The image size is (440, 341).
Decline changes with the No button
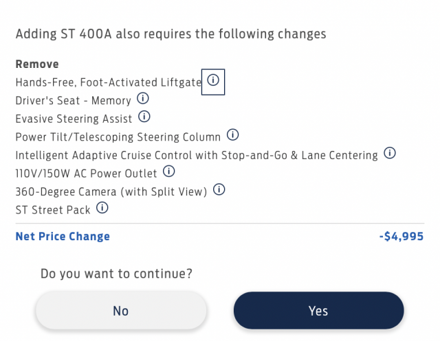[x=121, y=311]
